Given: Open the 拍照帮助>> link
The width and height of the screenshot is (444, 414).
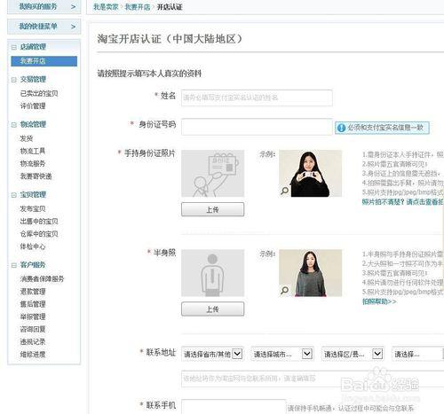Looking at the screenshot, I should tap(379, 301).
